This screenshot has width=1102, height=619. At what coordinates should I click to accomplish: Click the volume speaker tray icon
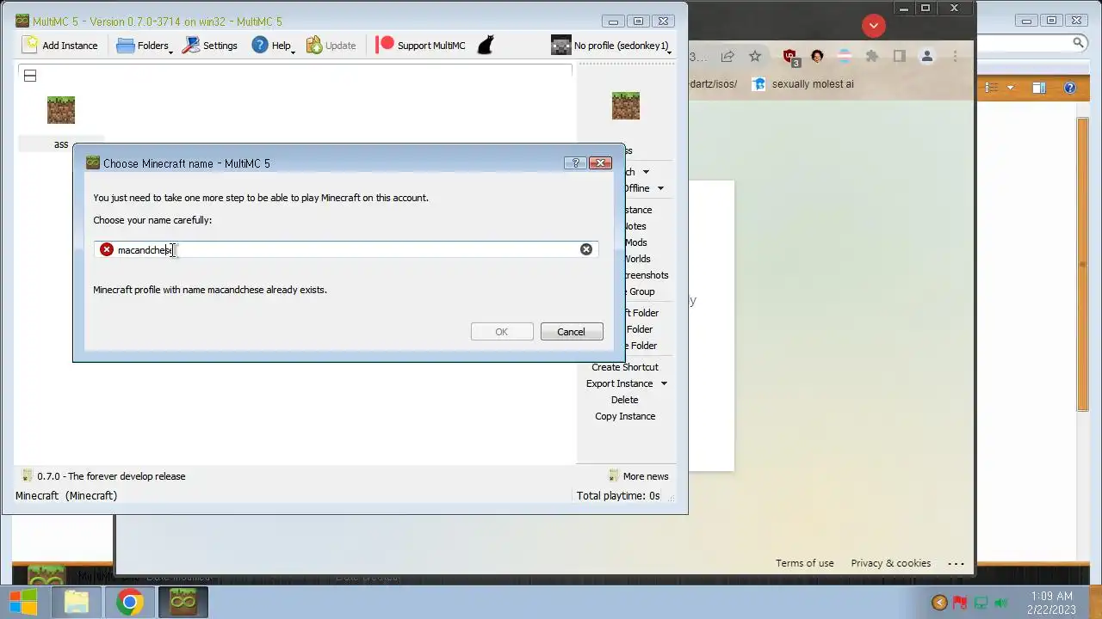[x=1000, y=603]
